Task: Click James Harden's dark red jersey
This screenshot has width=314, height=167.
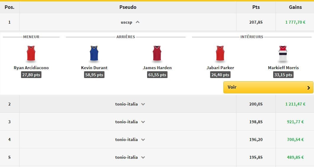Action: click(157, 53)
